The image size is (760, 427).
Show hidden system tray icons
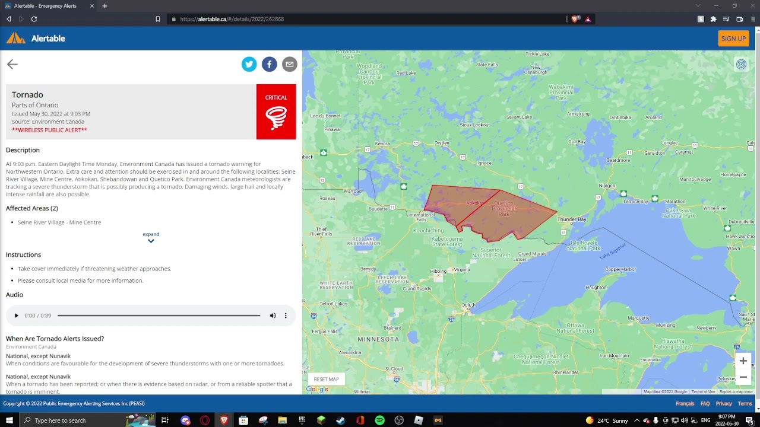pyautogui.click(x=637, y=420)
